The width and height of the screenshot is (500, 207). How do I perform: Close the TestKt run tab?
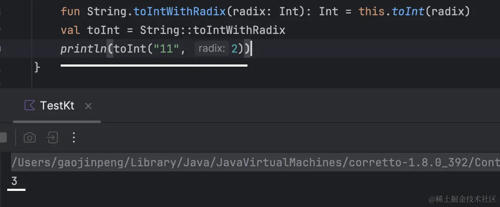click(88, 106)
